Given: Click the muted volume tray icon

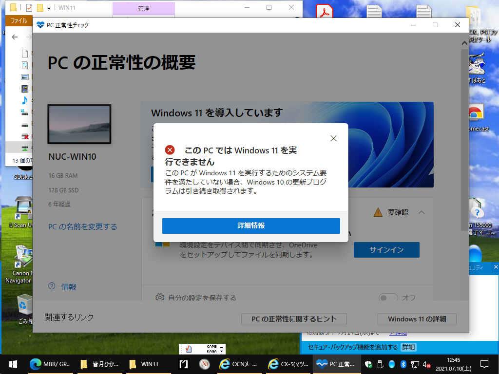Looking at the screenshot, I should pyautogui.click(x=426, y=364).
